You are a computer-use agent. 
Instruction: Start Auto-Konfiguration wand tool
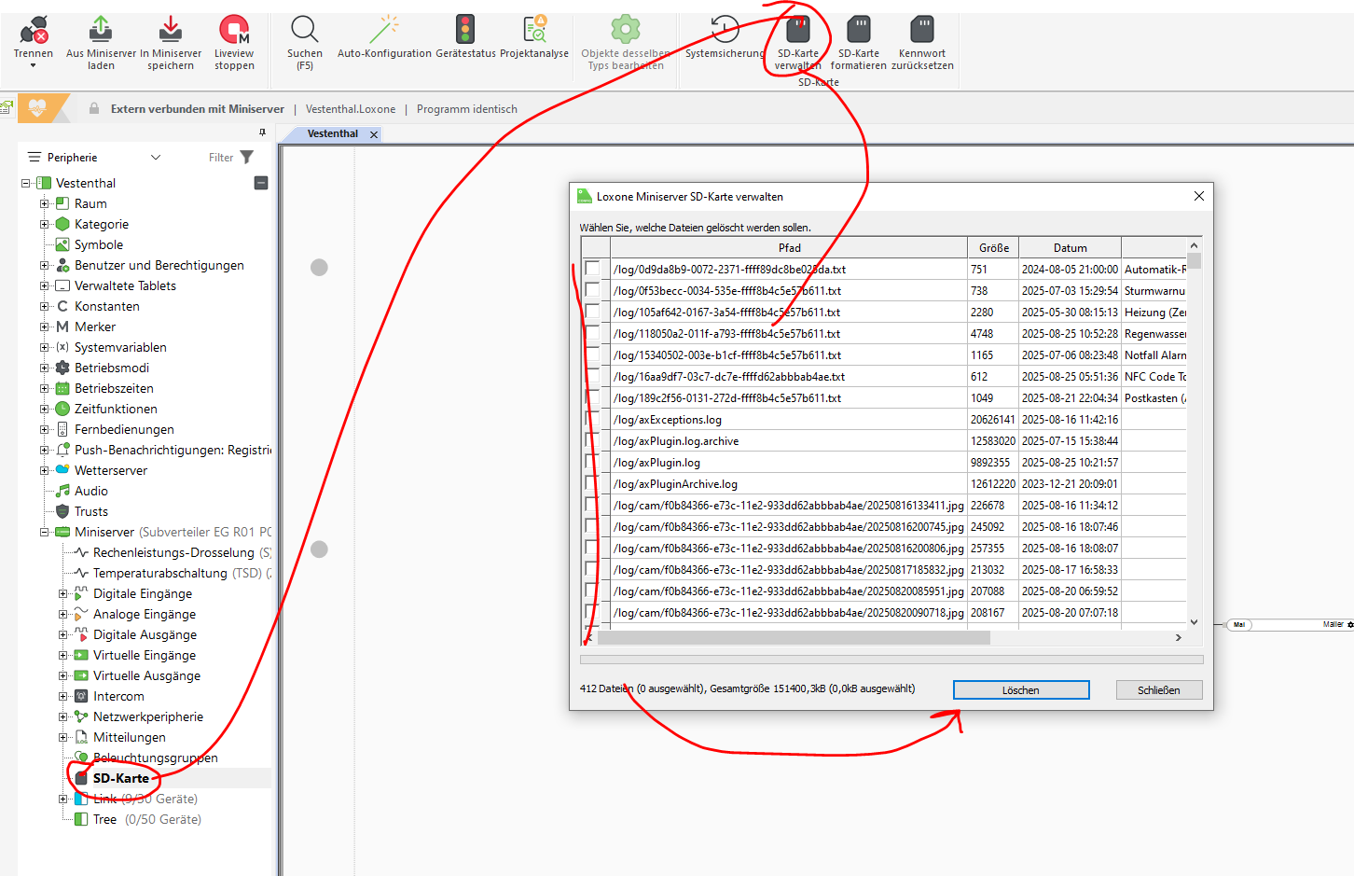pos(384,30)
